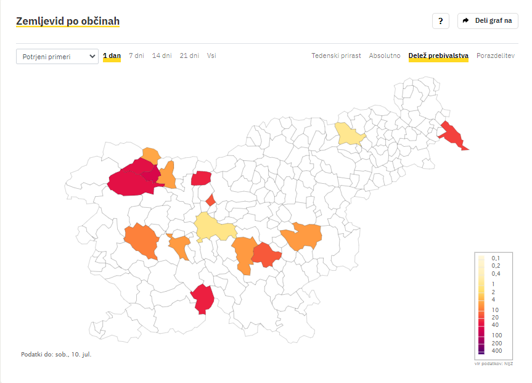Image resolution: width=532 pixels, height=383 pixels.
Task: Click the share arrow icon
Action: [465, 21]
